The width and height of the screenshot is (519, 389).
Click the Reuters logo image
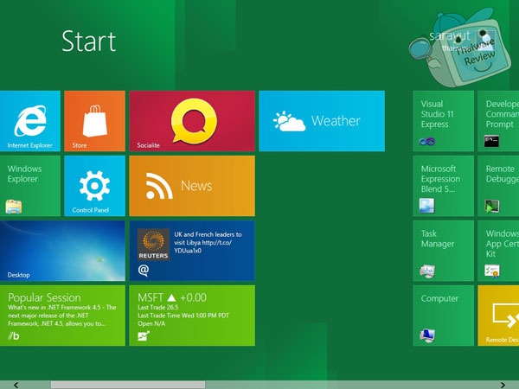153,245
